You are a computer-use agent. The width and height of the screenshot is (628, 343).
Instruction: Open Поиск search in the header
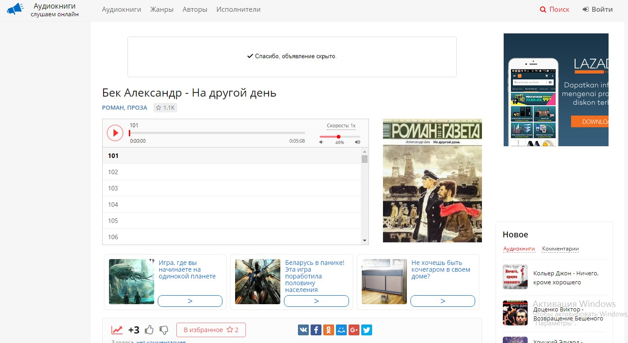click(555, 9)
